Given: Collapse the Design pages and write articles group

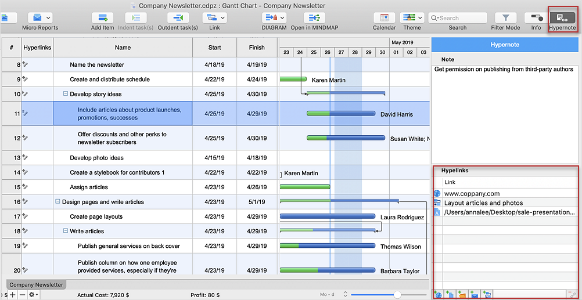Looking at the screenshot, I should point(58,202).
